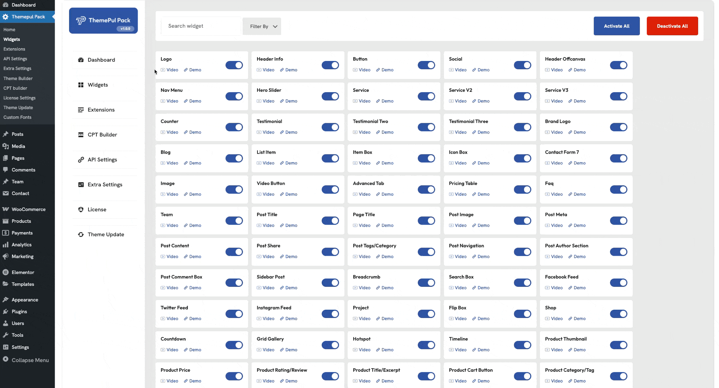Open the Demo link for Flip Box
This screenshot has height=388, width=719.
[x=481, y=319]
